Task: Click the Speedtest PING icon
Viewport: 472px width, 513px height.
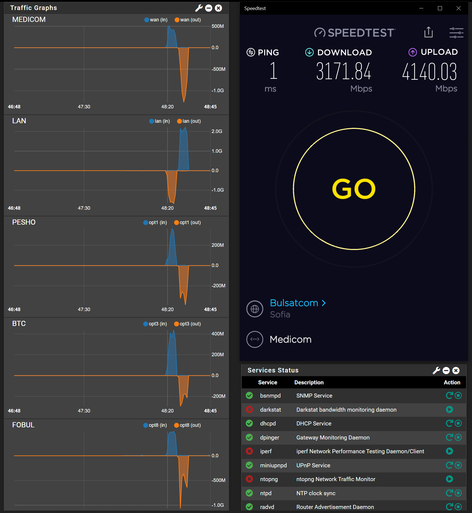Action: coord(251,52)
